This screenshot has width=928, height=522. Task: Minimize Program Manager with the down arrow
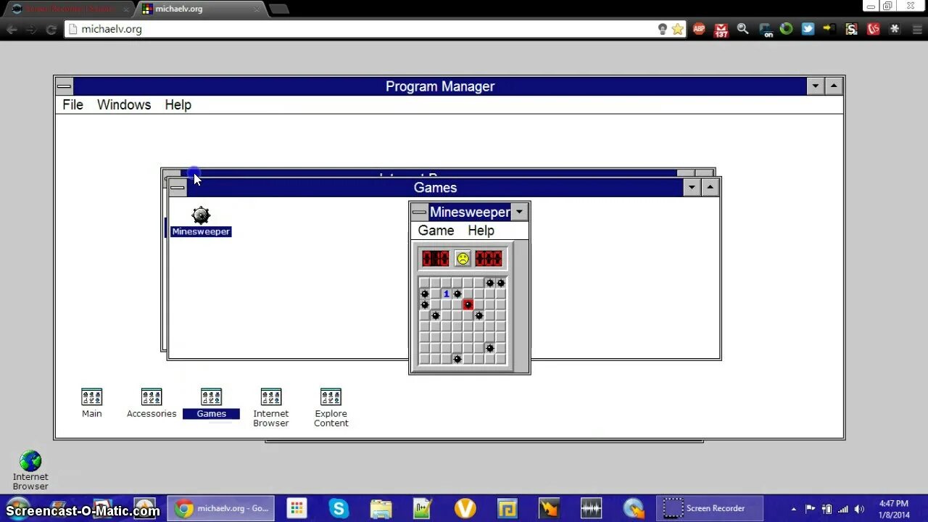click(x=815, y=86)
